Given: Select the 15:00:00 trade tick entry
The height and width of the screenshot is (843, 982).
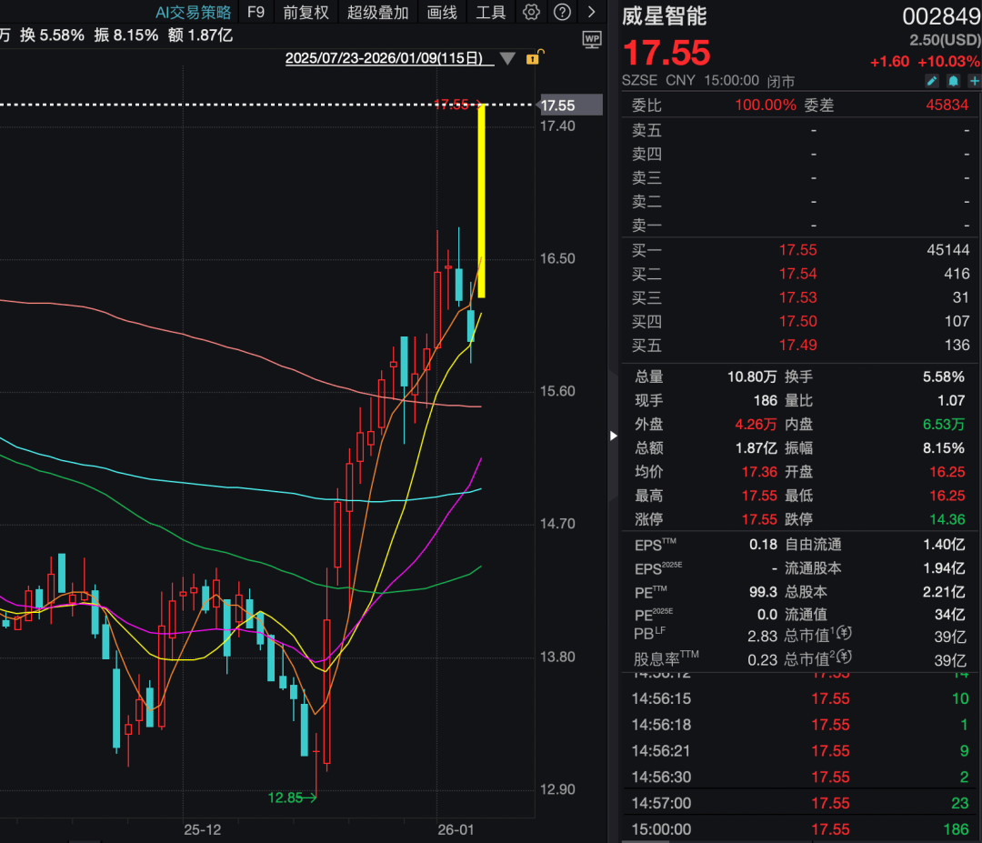Looking at the screenshot, I should (x=660, y=829).
